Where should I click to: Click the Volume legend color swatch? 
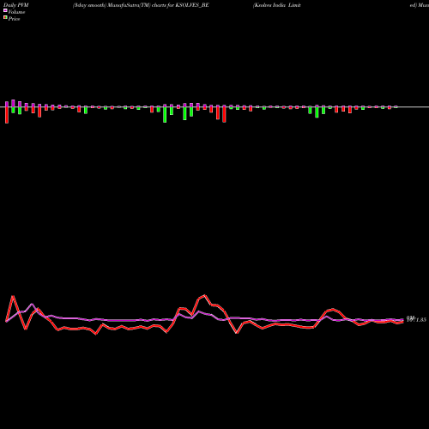tap(5, 11)
